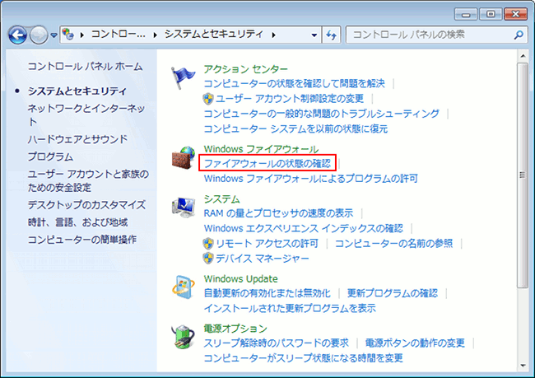This screenshot has height=378, width=535.
Task: Open コントロール パネル ホーム in the sidebar
Action: tap(85, 66)
